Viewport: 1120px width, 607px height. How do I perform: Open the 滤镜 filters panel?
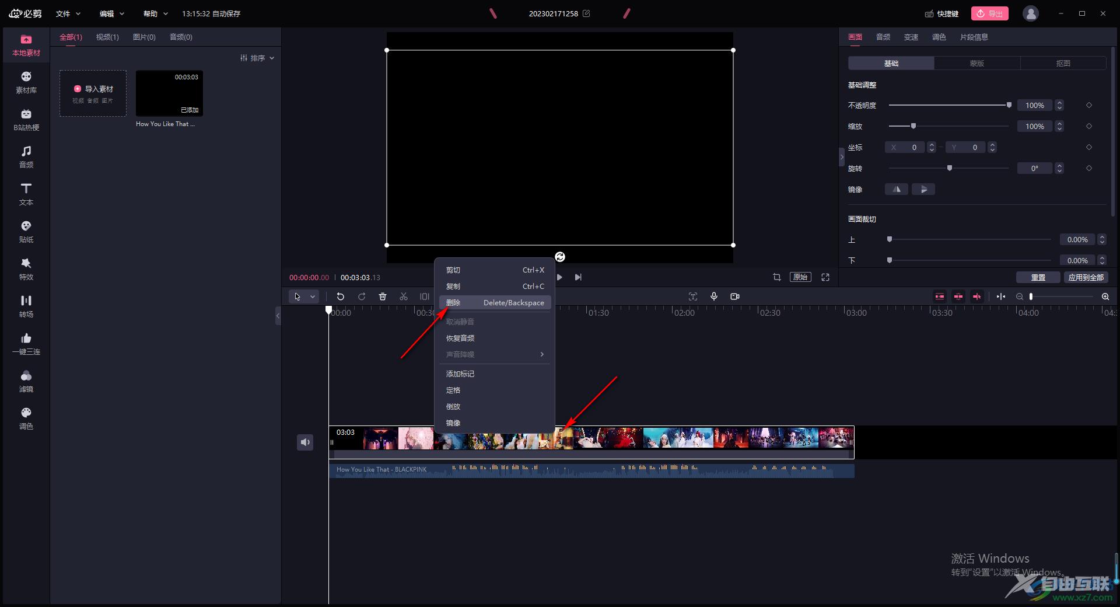(26, 382)
